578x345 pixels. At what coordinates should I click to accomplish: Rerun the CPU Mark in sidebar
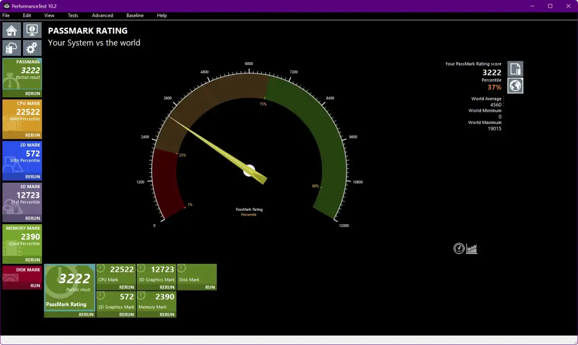tap(33, 135)
